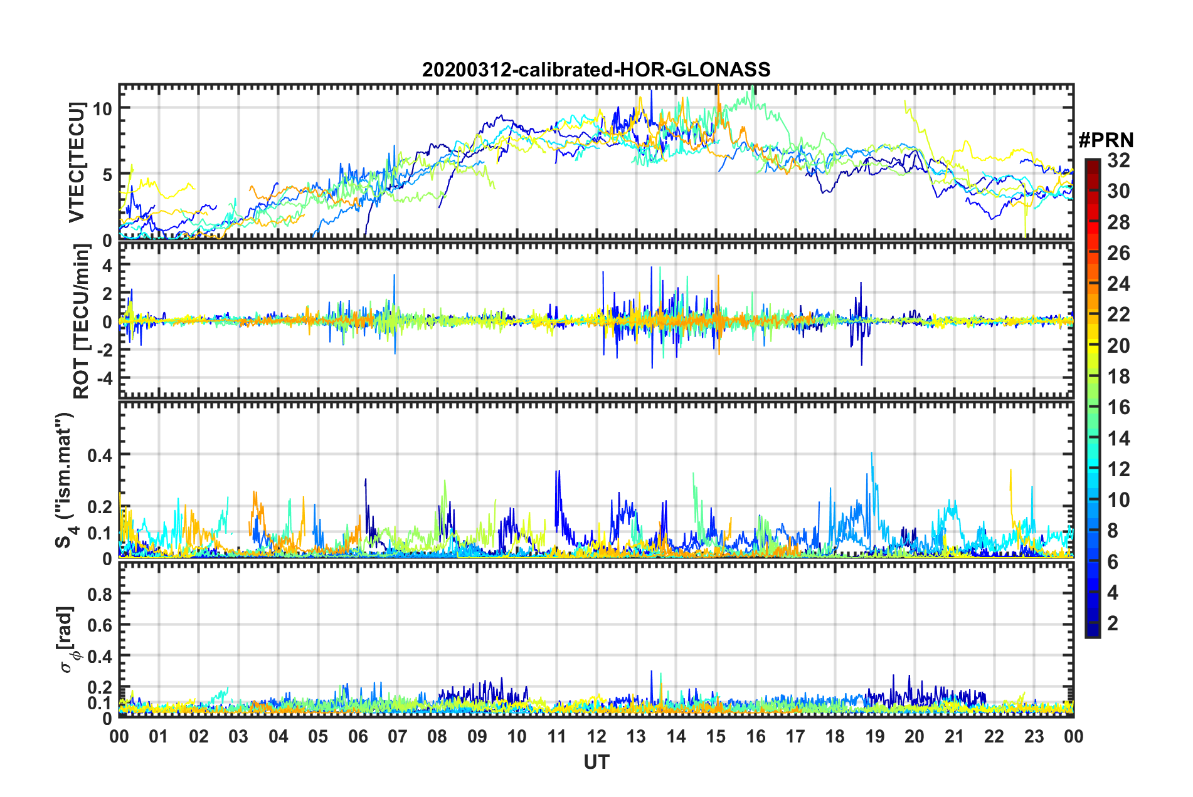The height and width of the screenshot is (797, 1193).
Task: Click σφ axis tick label 0.8
Action: (x=100, y=594)
